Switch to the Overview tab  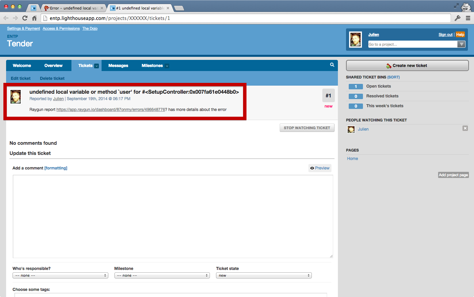pyautogui.click(x=53, y=66)
